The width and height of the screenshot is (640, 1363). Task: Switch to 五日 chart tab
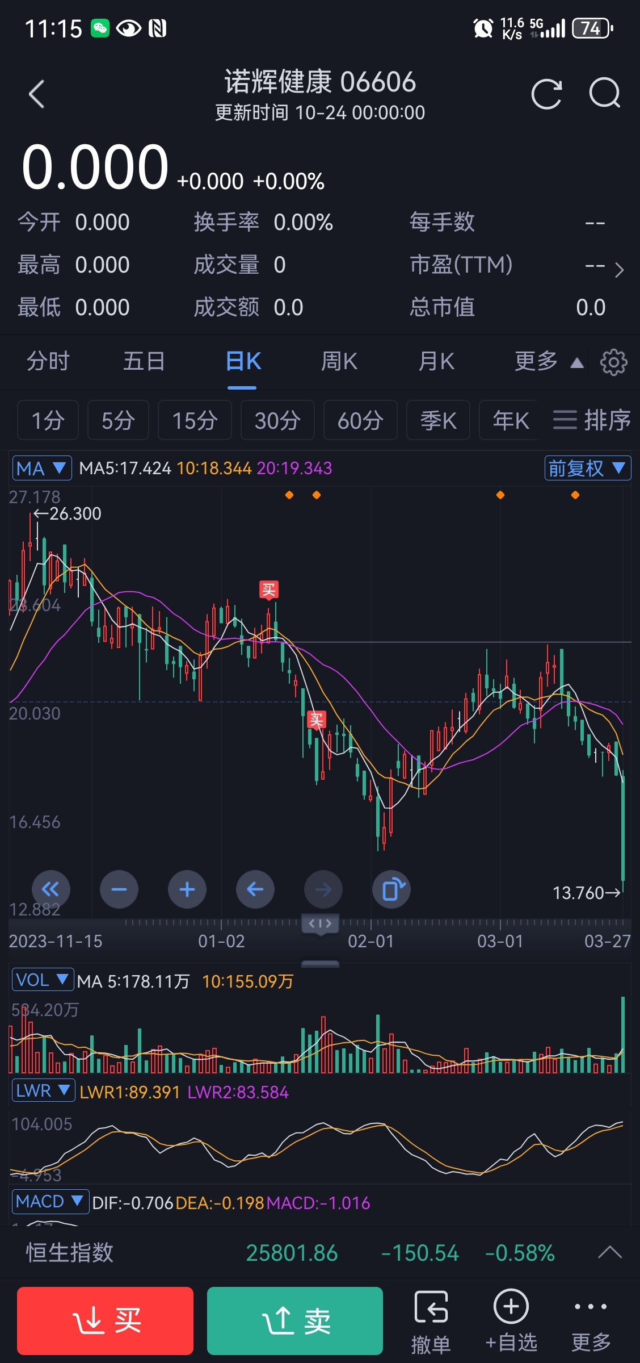(x=144, y=361)
